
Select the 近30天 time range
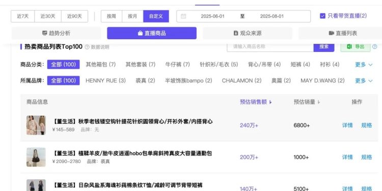click(48, 16)
